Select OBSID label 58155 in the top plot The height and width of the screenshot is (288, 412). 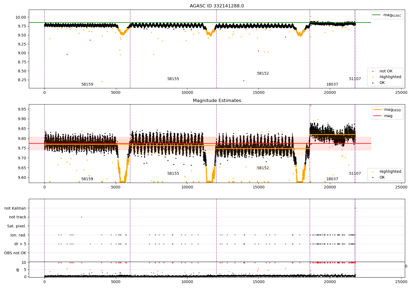[x=173, y=79]
